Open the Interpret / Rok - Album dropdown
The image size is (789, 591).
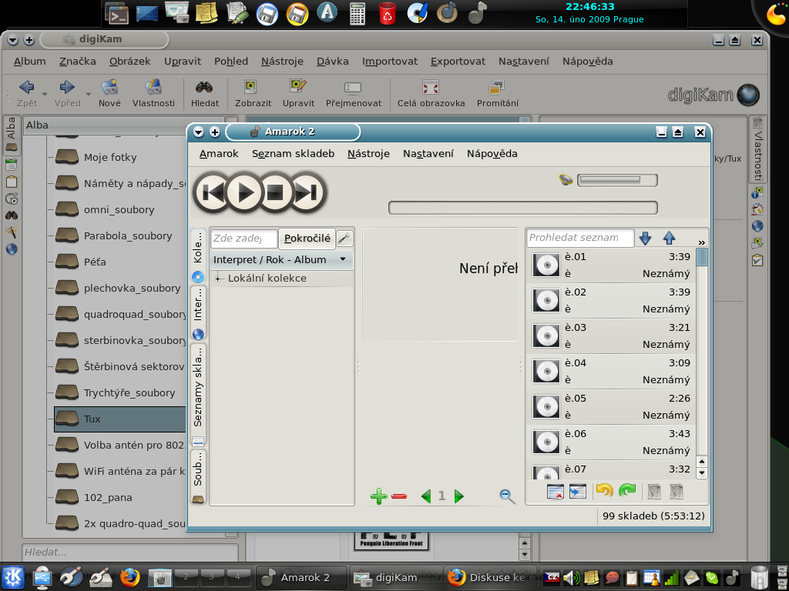coord(281,260)
